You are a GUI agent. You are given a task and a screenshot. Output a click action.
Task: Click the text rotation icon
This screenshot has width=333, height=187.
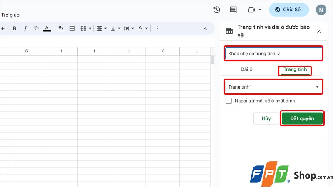(x=140, y=28)
